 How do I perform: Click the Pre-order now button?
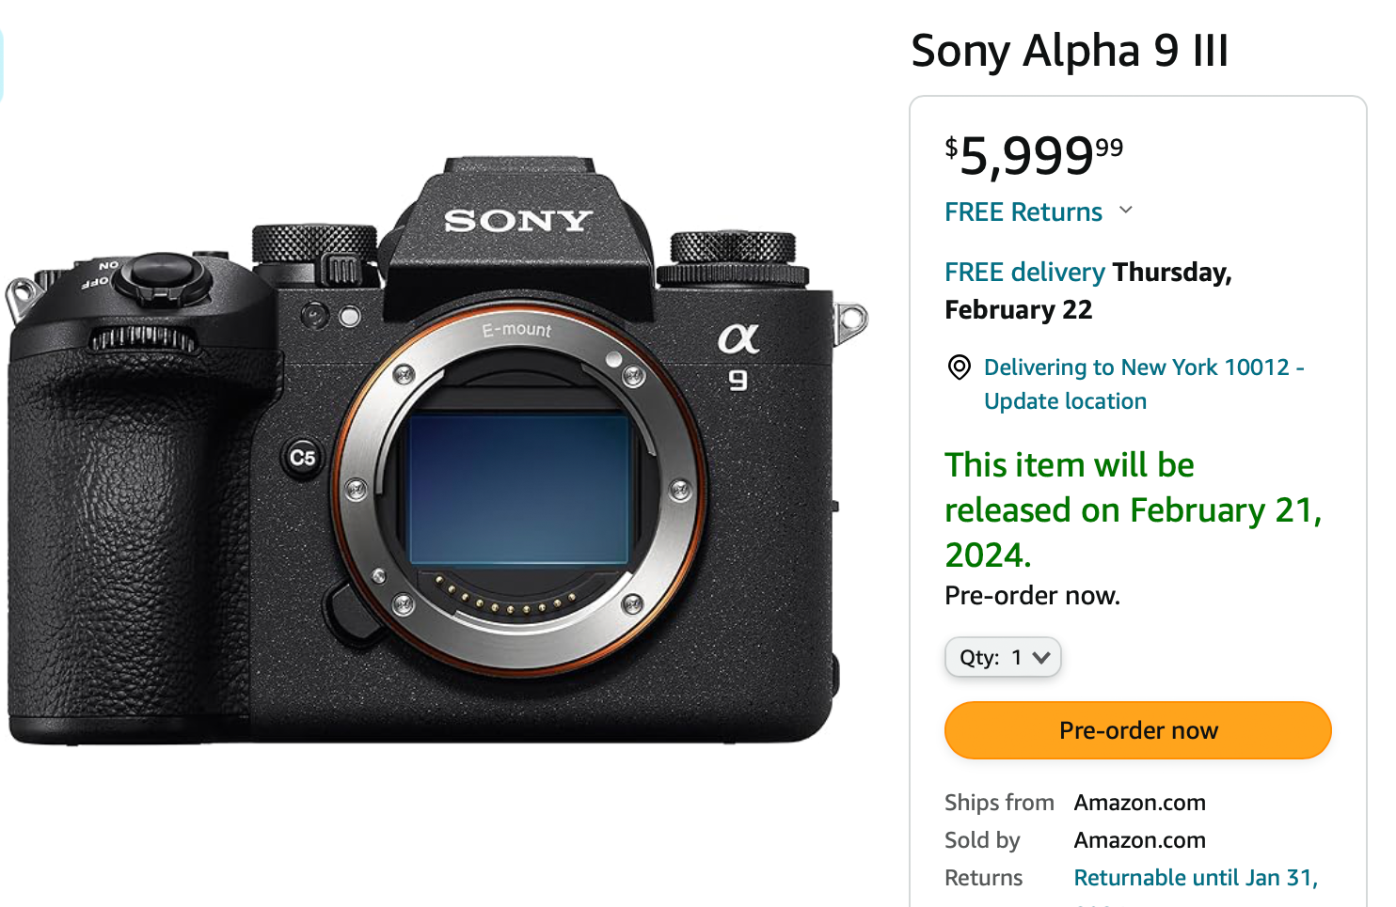tap(1137, 729)
